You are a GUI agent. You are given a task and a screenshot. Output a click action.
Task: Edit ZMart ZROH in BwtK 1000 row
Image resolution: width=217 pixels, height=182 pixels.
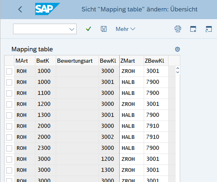[x=132, y=71]
